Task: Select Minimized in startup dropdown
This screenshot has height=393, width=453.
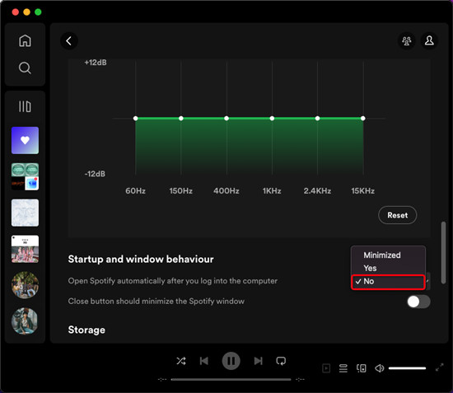Action: tap(388, 255)
